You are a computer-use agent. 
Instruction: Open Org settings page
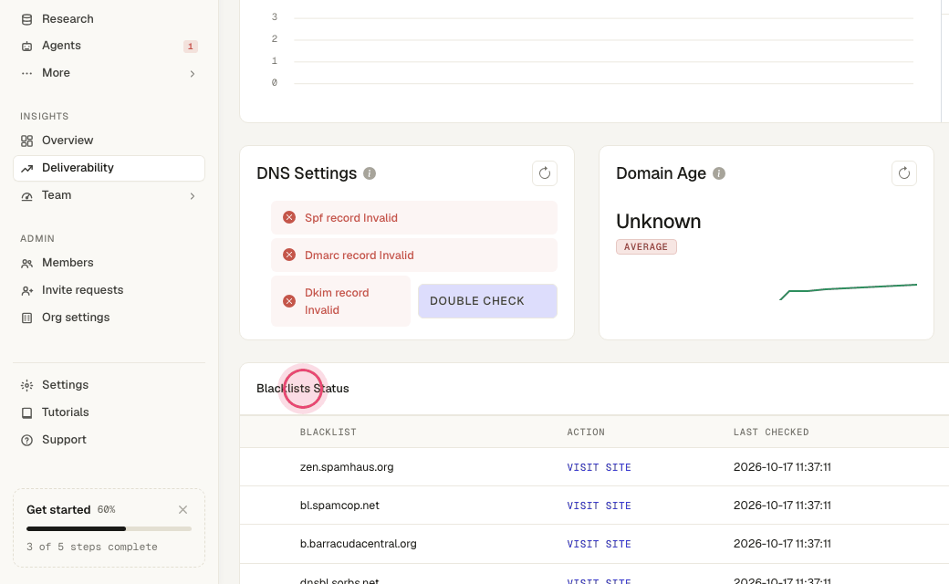tap(109, 318)
